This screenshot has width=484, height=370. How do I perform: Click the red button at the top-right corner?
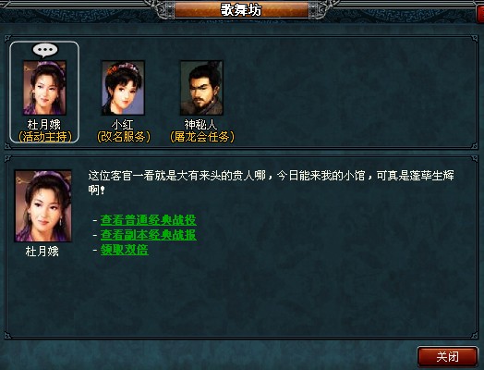pos(480,14)
